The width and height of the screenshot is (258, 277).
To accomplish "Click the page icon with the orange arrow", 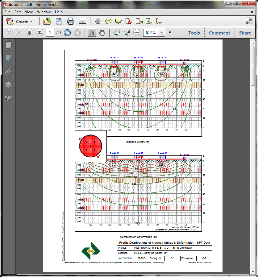I will click(x=139, y=22).
